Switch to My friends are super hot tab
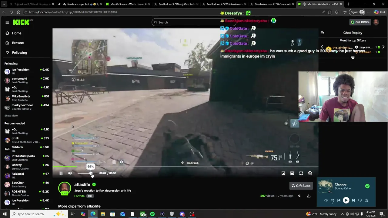This screenshot has width=388, height=218. (x=79, y=4)
